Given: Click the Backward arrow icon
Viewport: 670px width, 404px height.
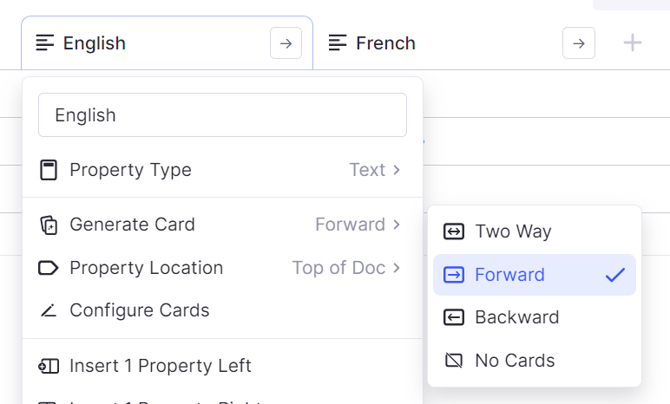Looking at the screenshot, I should pos(453,317).
